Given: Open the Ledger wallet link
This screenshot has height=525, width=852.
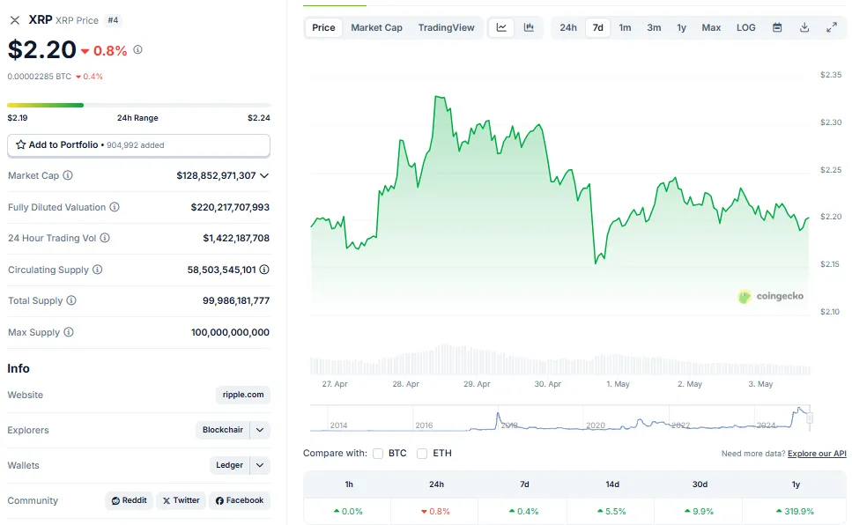Looking at the screenshot, I should (229, 465).
